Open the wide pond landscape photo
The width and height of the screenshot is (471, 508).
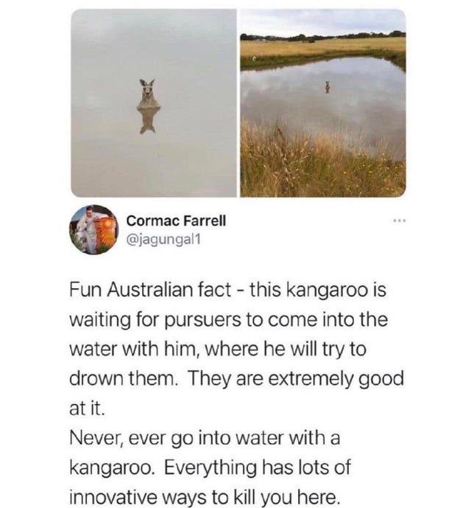323,103
